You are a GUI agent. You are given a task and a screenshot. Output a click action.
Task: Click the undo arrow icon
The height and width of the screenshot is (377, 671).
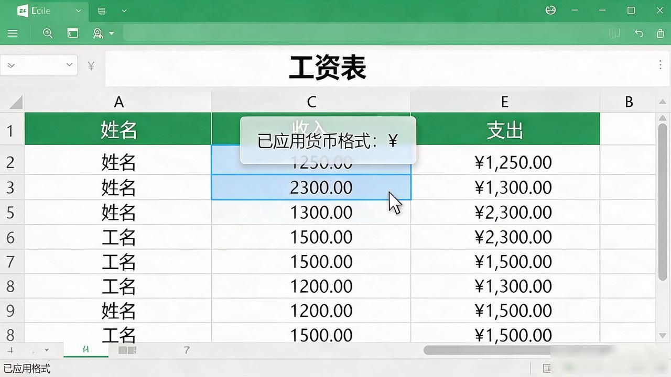tap(638, 34)
